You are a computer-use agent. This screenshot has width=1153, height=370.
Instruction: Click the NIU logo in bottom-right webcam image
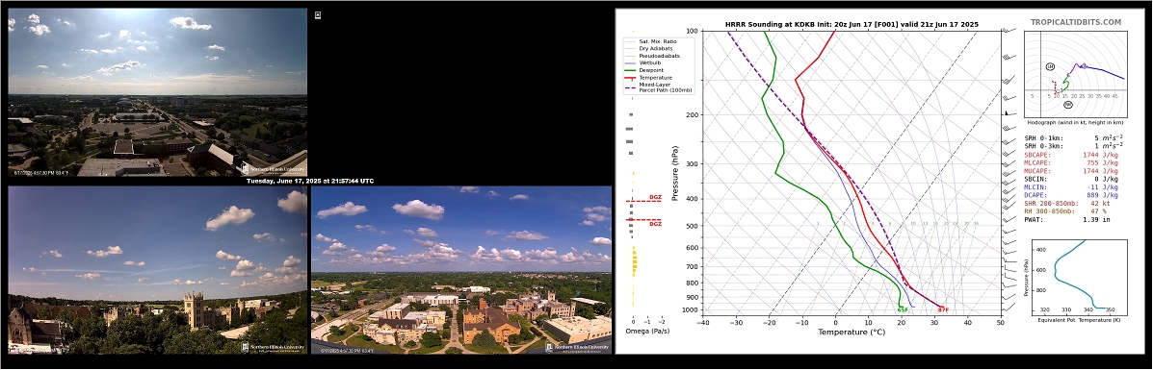coord(578,347)
